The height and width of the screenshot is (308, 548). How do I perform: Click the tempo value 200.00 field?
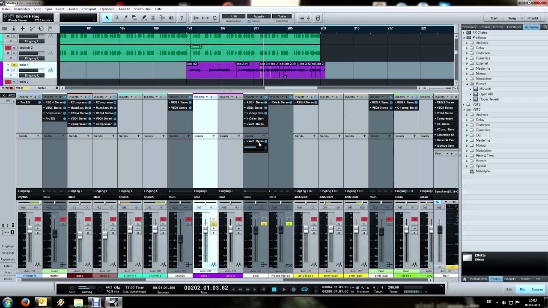tap(393, 288)
